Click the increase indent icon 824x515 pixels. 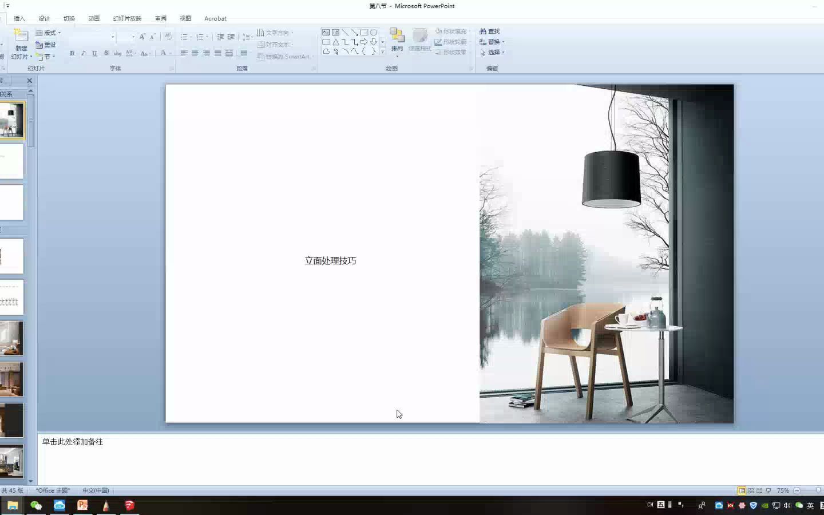point(231,37)
